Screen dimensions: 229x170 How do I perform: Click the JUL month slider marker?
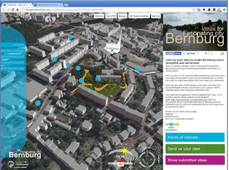tap(120, 163)
